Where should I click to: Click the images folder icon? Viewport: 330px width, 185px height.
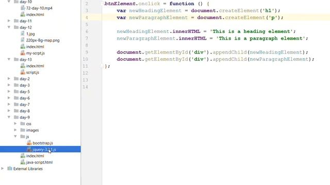click(x=23, y=130)
